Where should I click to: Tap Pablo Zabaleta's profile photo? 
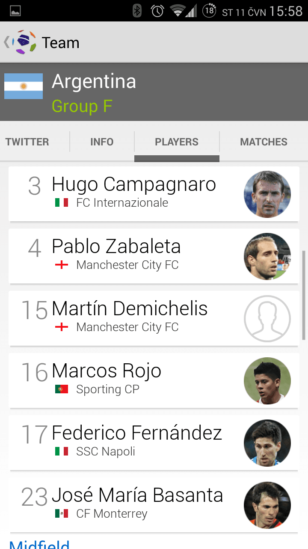pyautogui.click(x=267, y=256)
